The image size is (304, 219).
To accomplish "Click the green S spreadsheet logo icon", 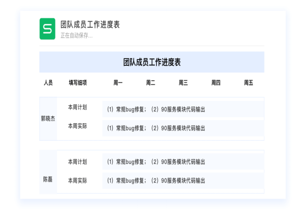I will click(47, 29).
